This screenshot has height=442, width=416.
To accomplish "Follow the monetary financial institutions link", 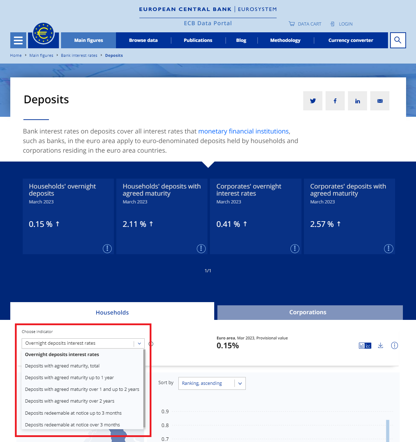I will [243, 131].
